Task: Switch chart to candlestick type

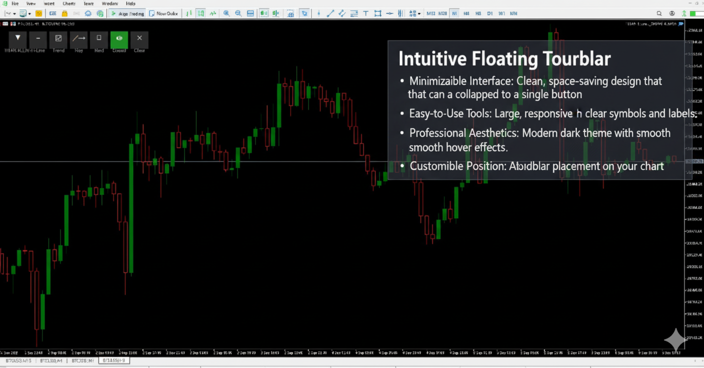Action: pos(200,13)
